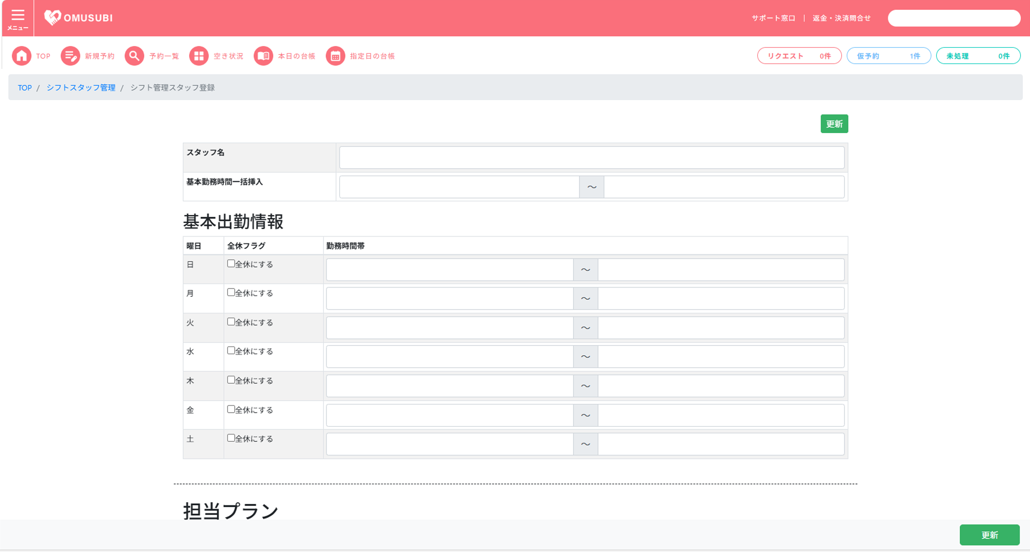Focus the 木 row start time field
This screenshot has height=552, width=1030.
(x=450, y=386)
